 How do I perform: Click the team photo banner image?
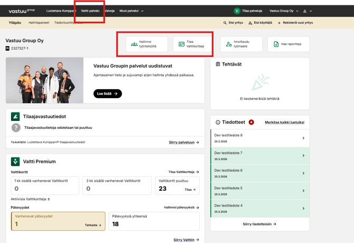tap(45, 80)
